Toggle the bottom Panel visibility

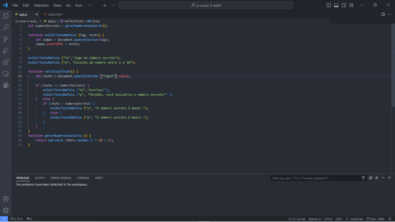(336, 5)
